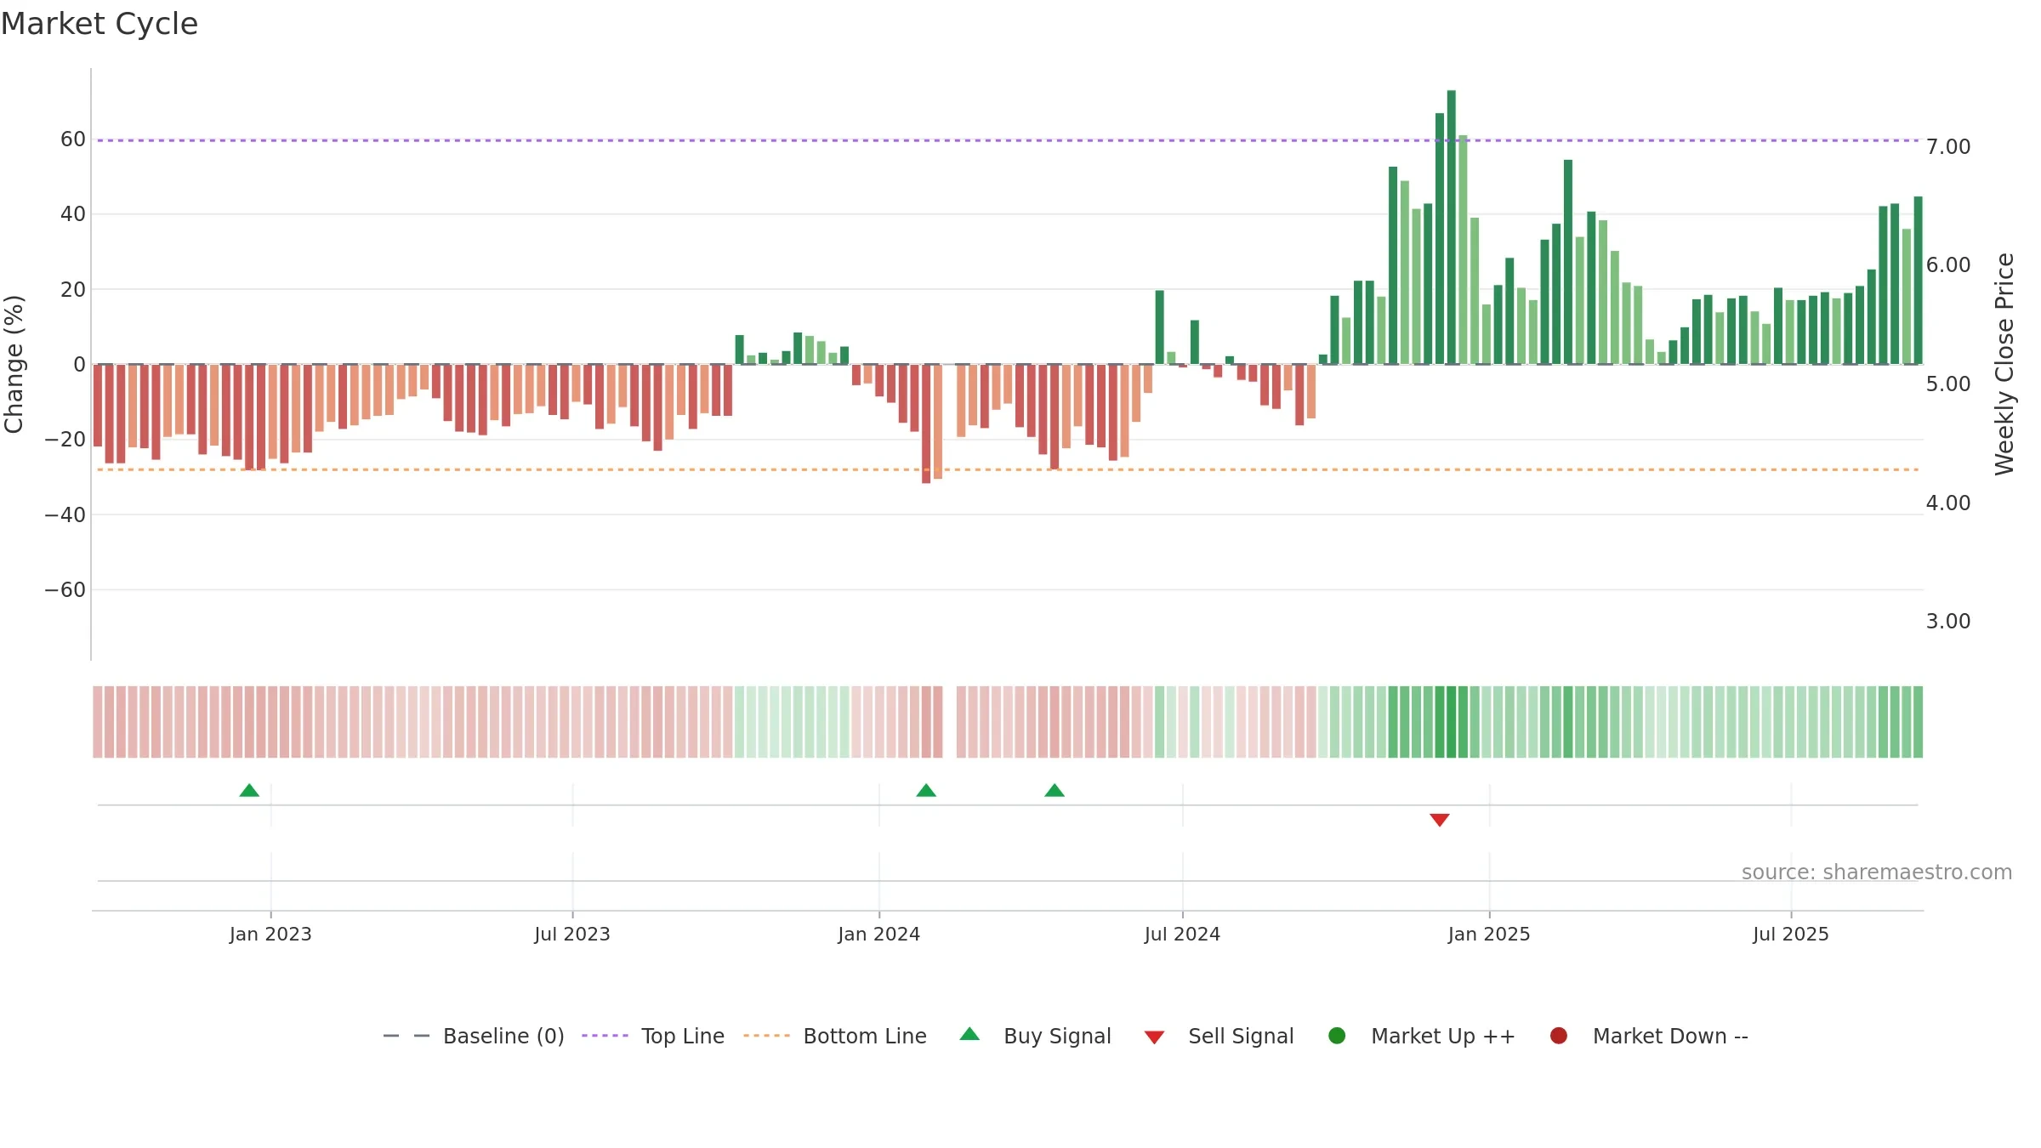Select the buy signal marker between Jan 2024 and Jul 2024

pos(1055,790)
